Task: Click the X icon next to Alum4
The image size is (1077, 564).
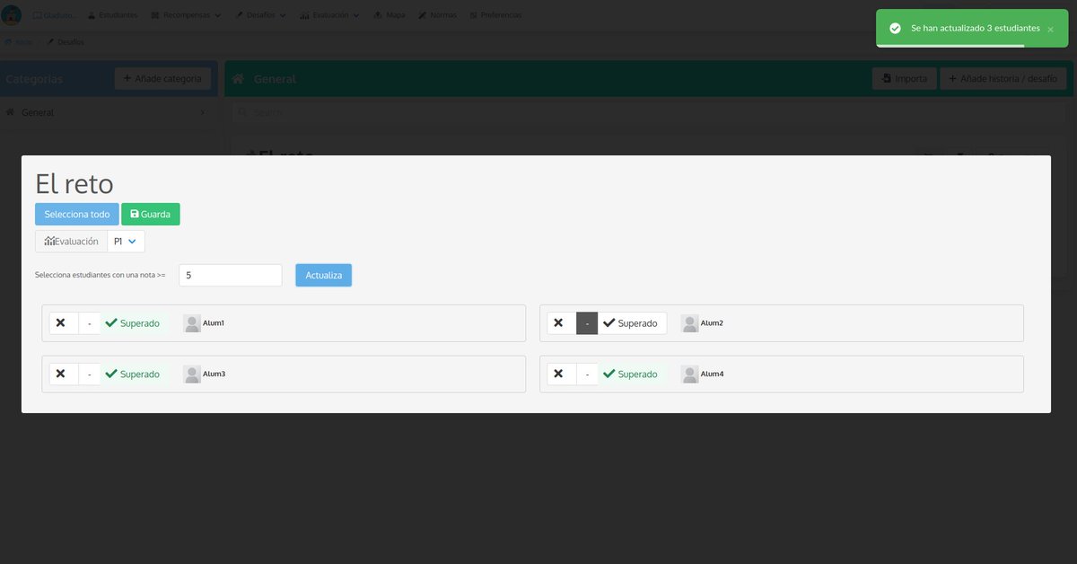Action: coord(557,373)
